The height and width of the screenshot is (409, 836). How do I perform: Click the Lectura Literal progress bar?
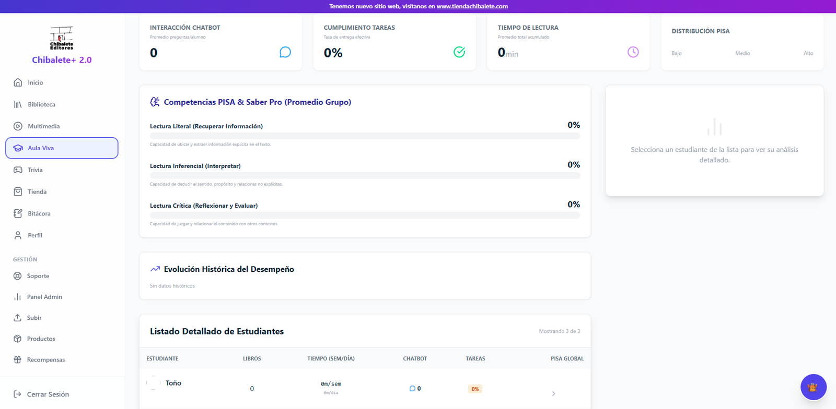pyautogui.click(x=365, y=136)
